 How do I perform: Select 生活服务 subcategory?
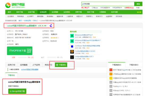(11, 16)
